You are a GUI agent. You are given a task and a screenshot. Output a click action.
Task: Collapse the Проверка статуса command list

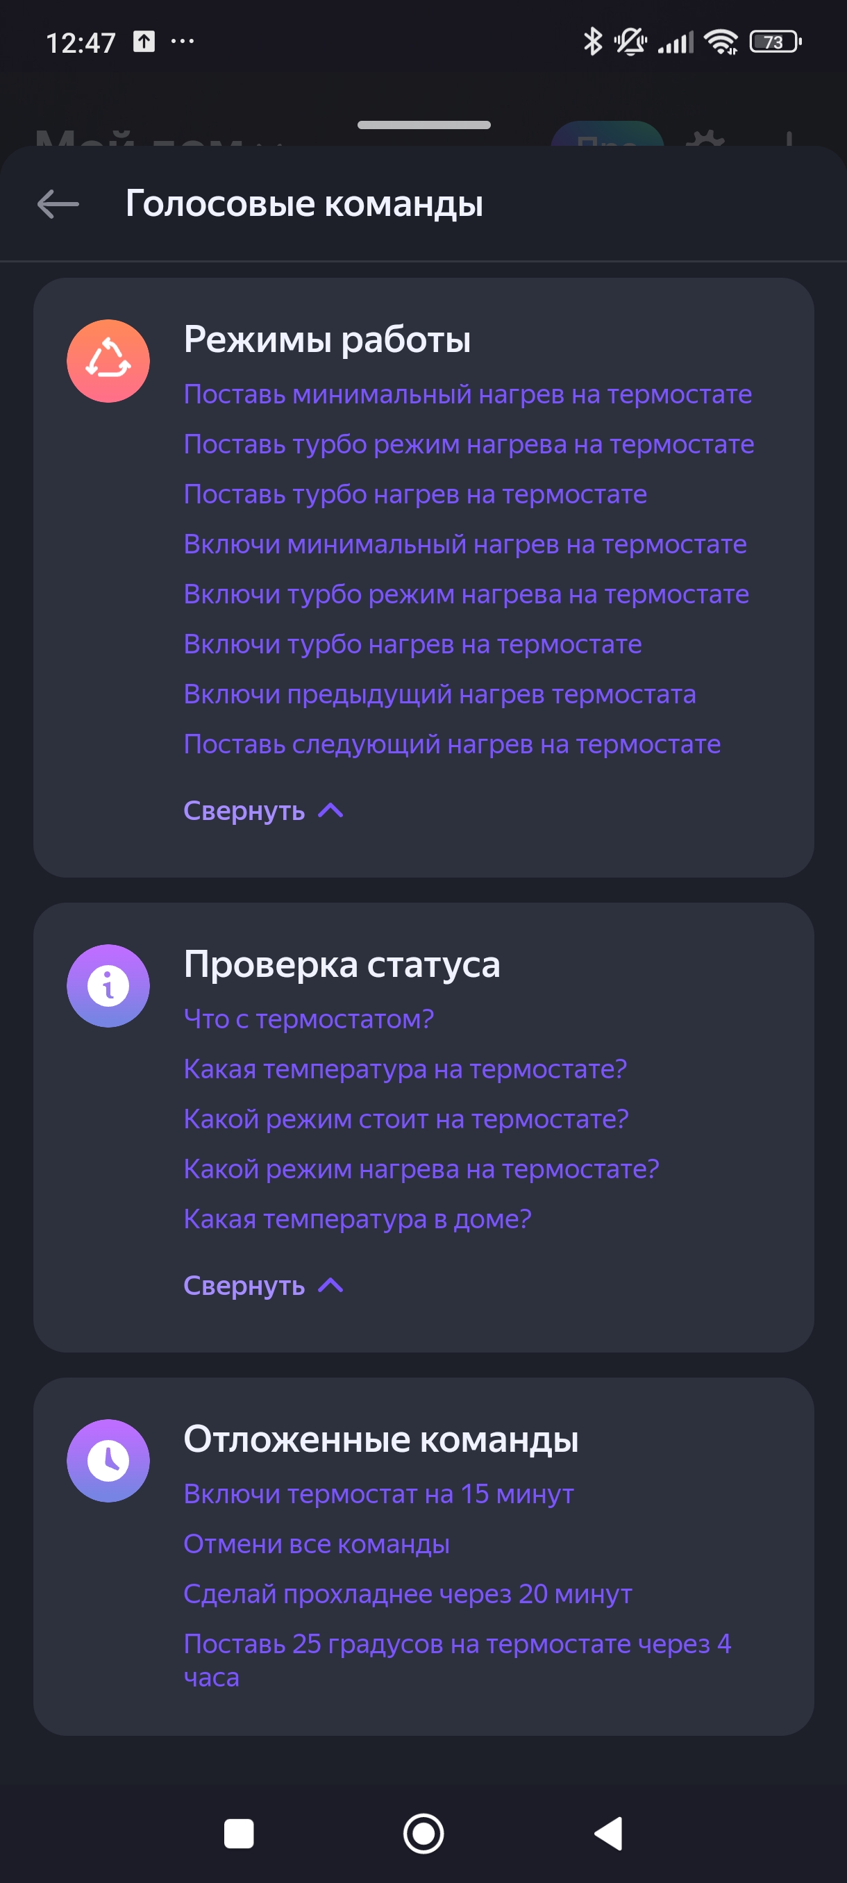263,1285
